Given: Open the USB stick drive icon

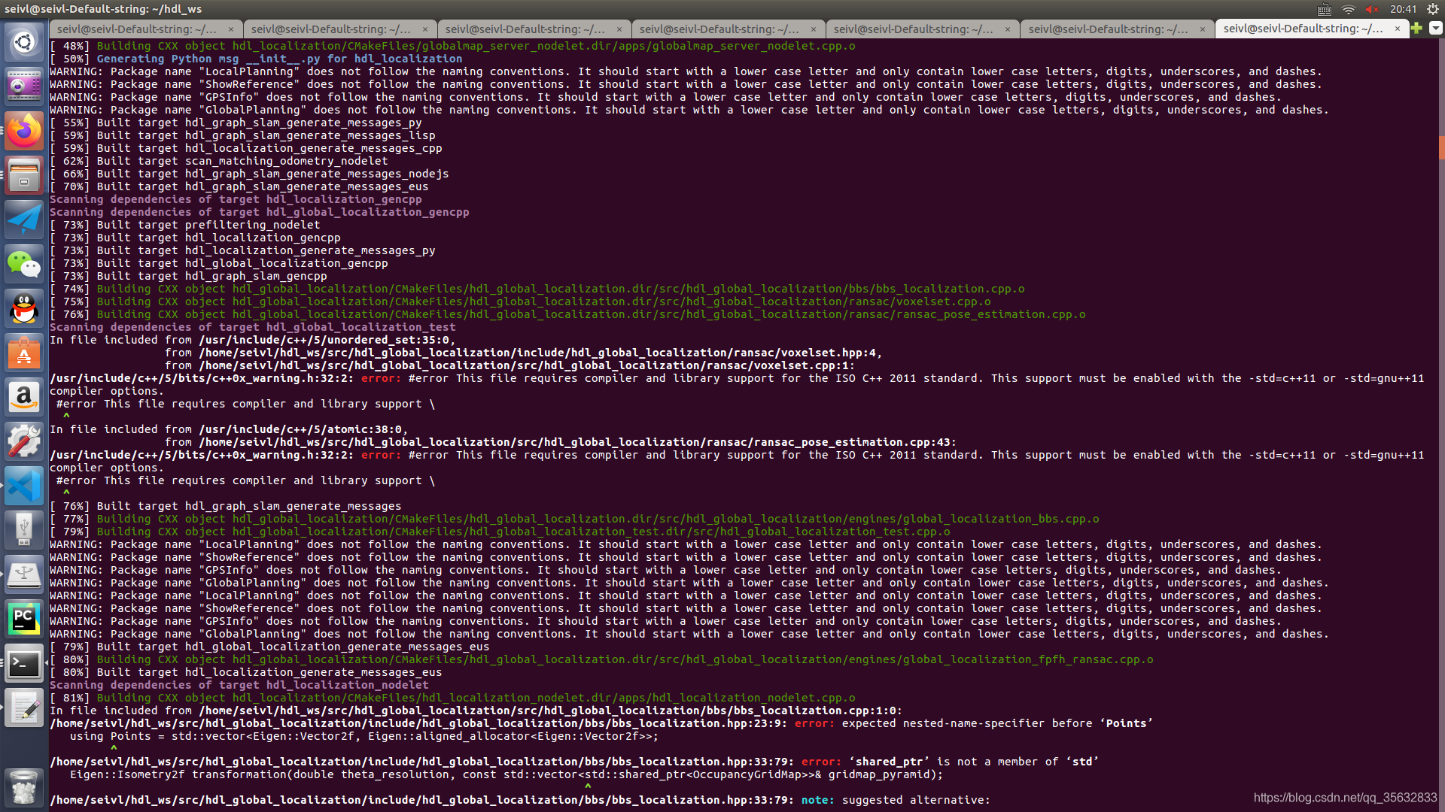Looking at the screenshot, I should (24, 530).
